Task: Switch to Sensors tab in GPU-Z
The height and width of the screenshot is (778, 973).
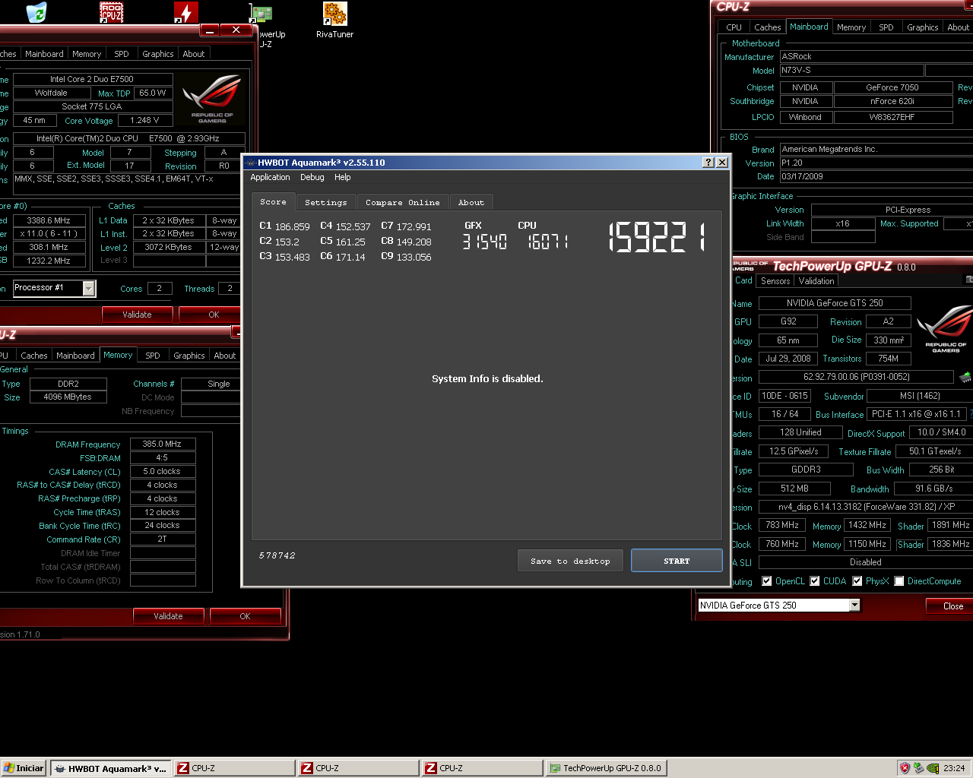Action: coord(775,281)
